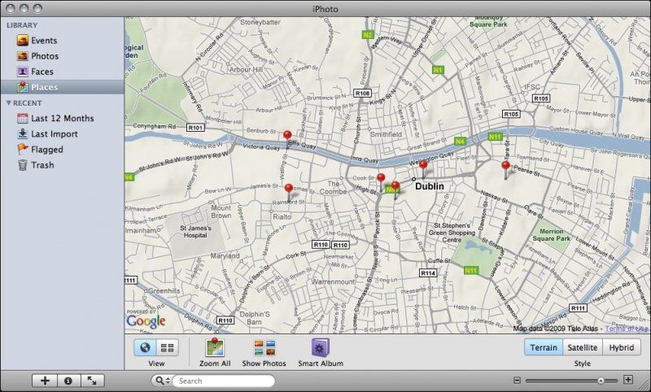Click the plus icon right of zoom slider

tap(627, 380)
